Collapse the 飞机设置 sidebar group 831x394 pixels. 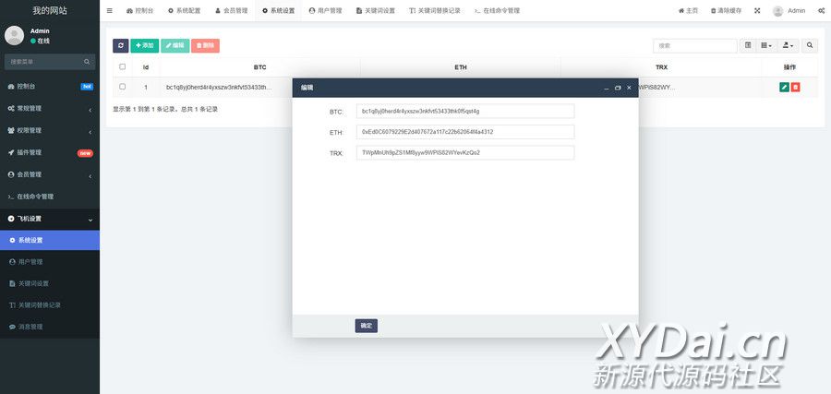click(x=50, y=219)
